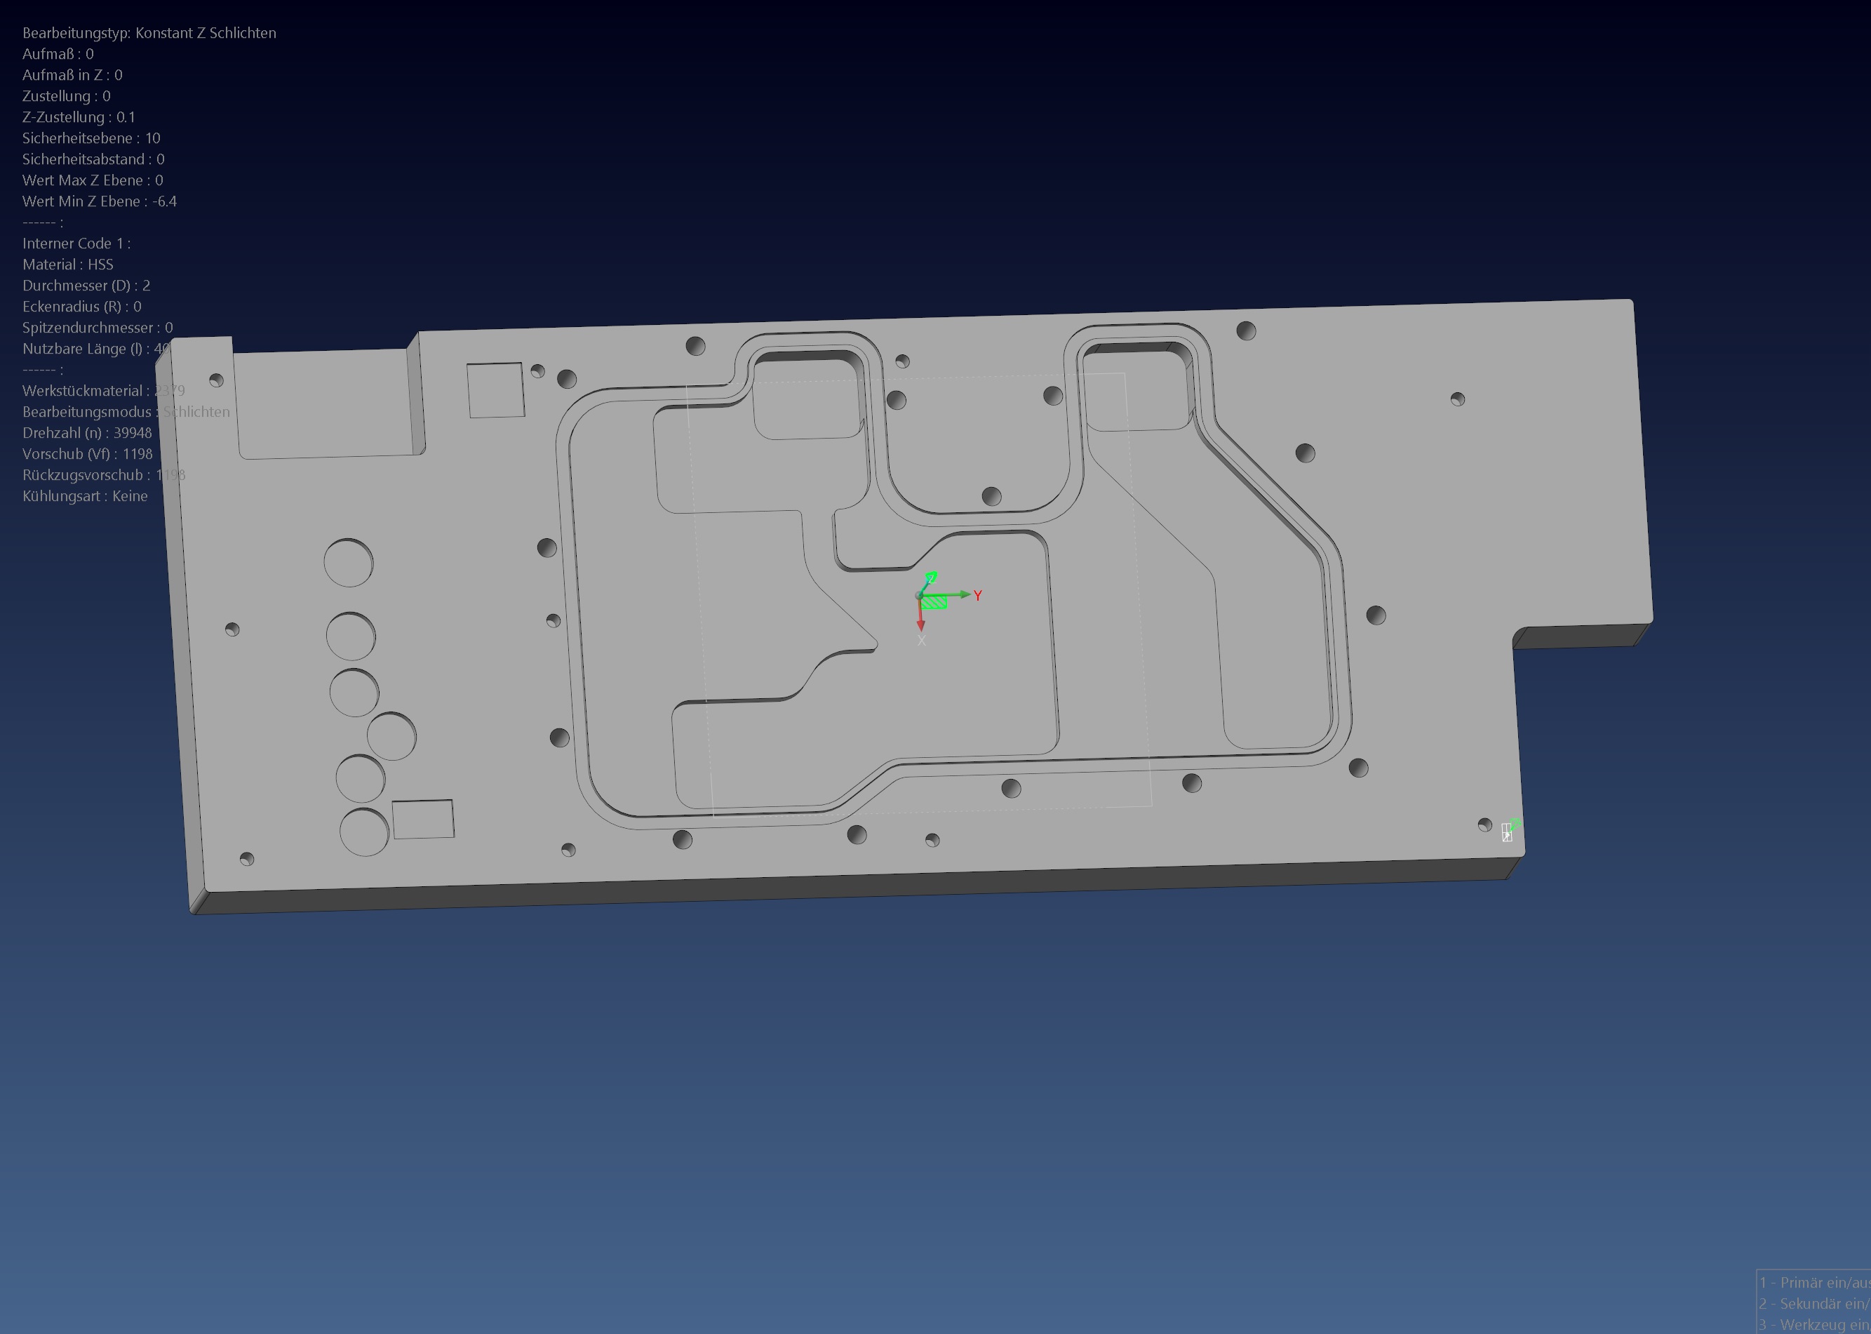Toggle '1 - Primär ein/aus' option
The height and width of the screenshot is (1334, 1871).
(x=1814, y=1282)
